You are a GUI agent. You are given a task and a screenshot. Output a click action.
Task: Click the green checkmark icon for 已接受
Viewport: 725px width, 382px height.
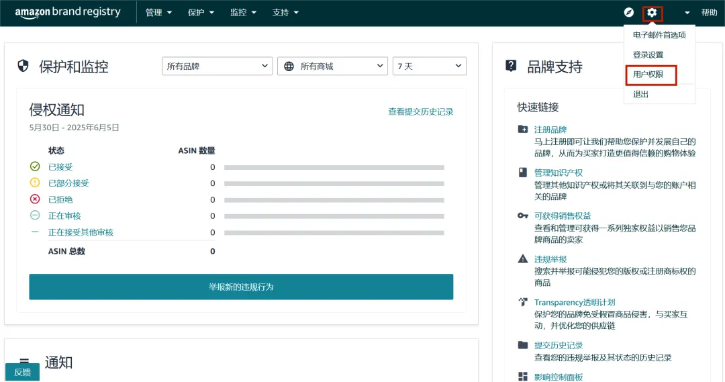click(x=35, y=166)
